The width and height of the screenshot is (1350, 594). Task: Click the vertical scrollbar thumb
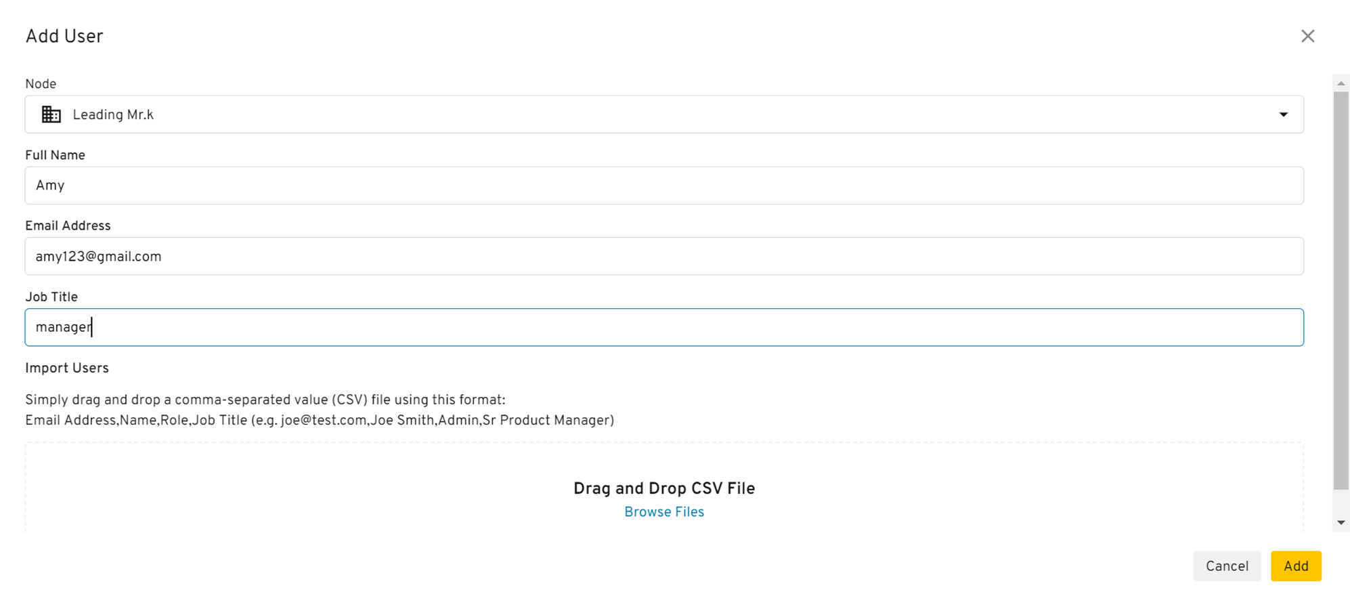coord(1341,290)
